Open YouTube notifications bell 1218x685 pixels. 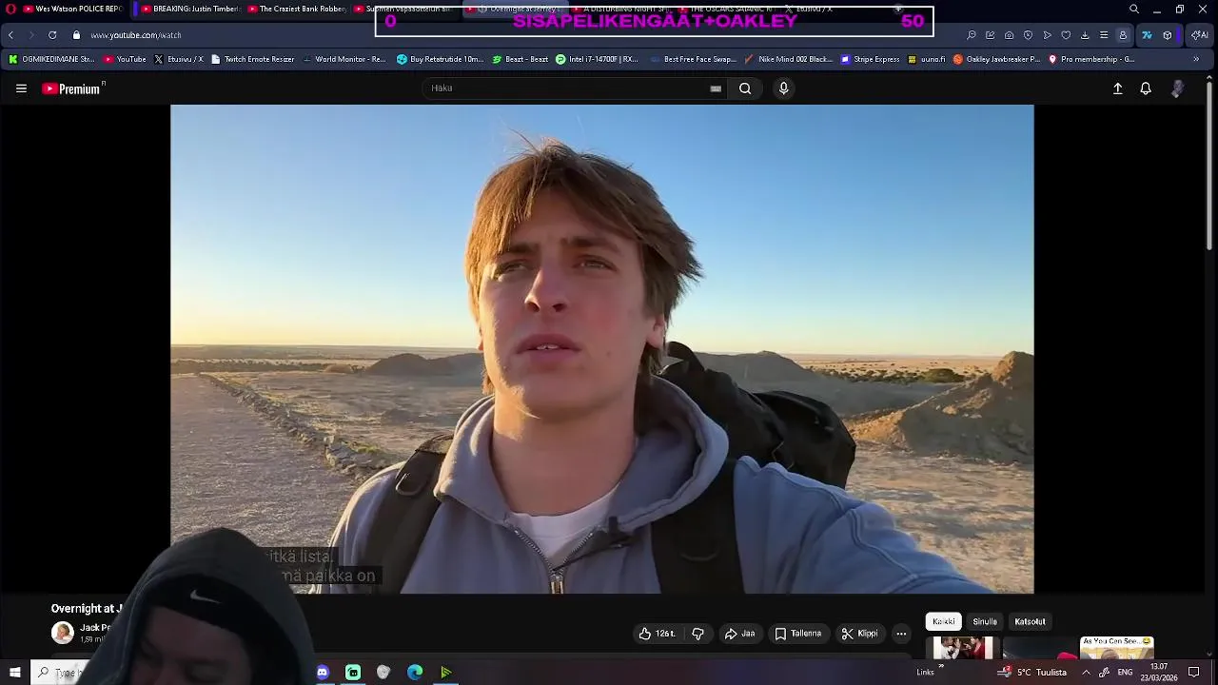(1146, 88)
